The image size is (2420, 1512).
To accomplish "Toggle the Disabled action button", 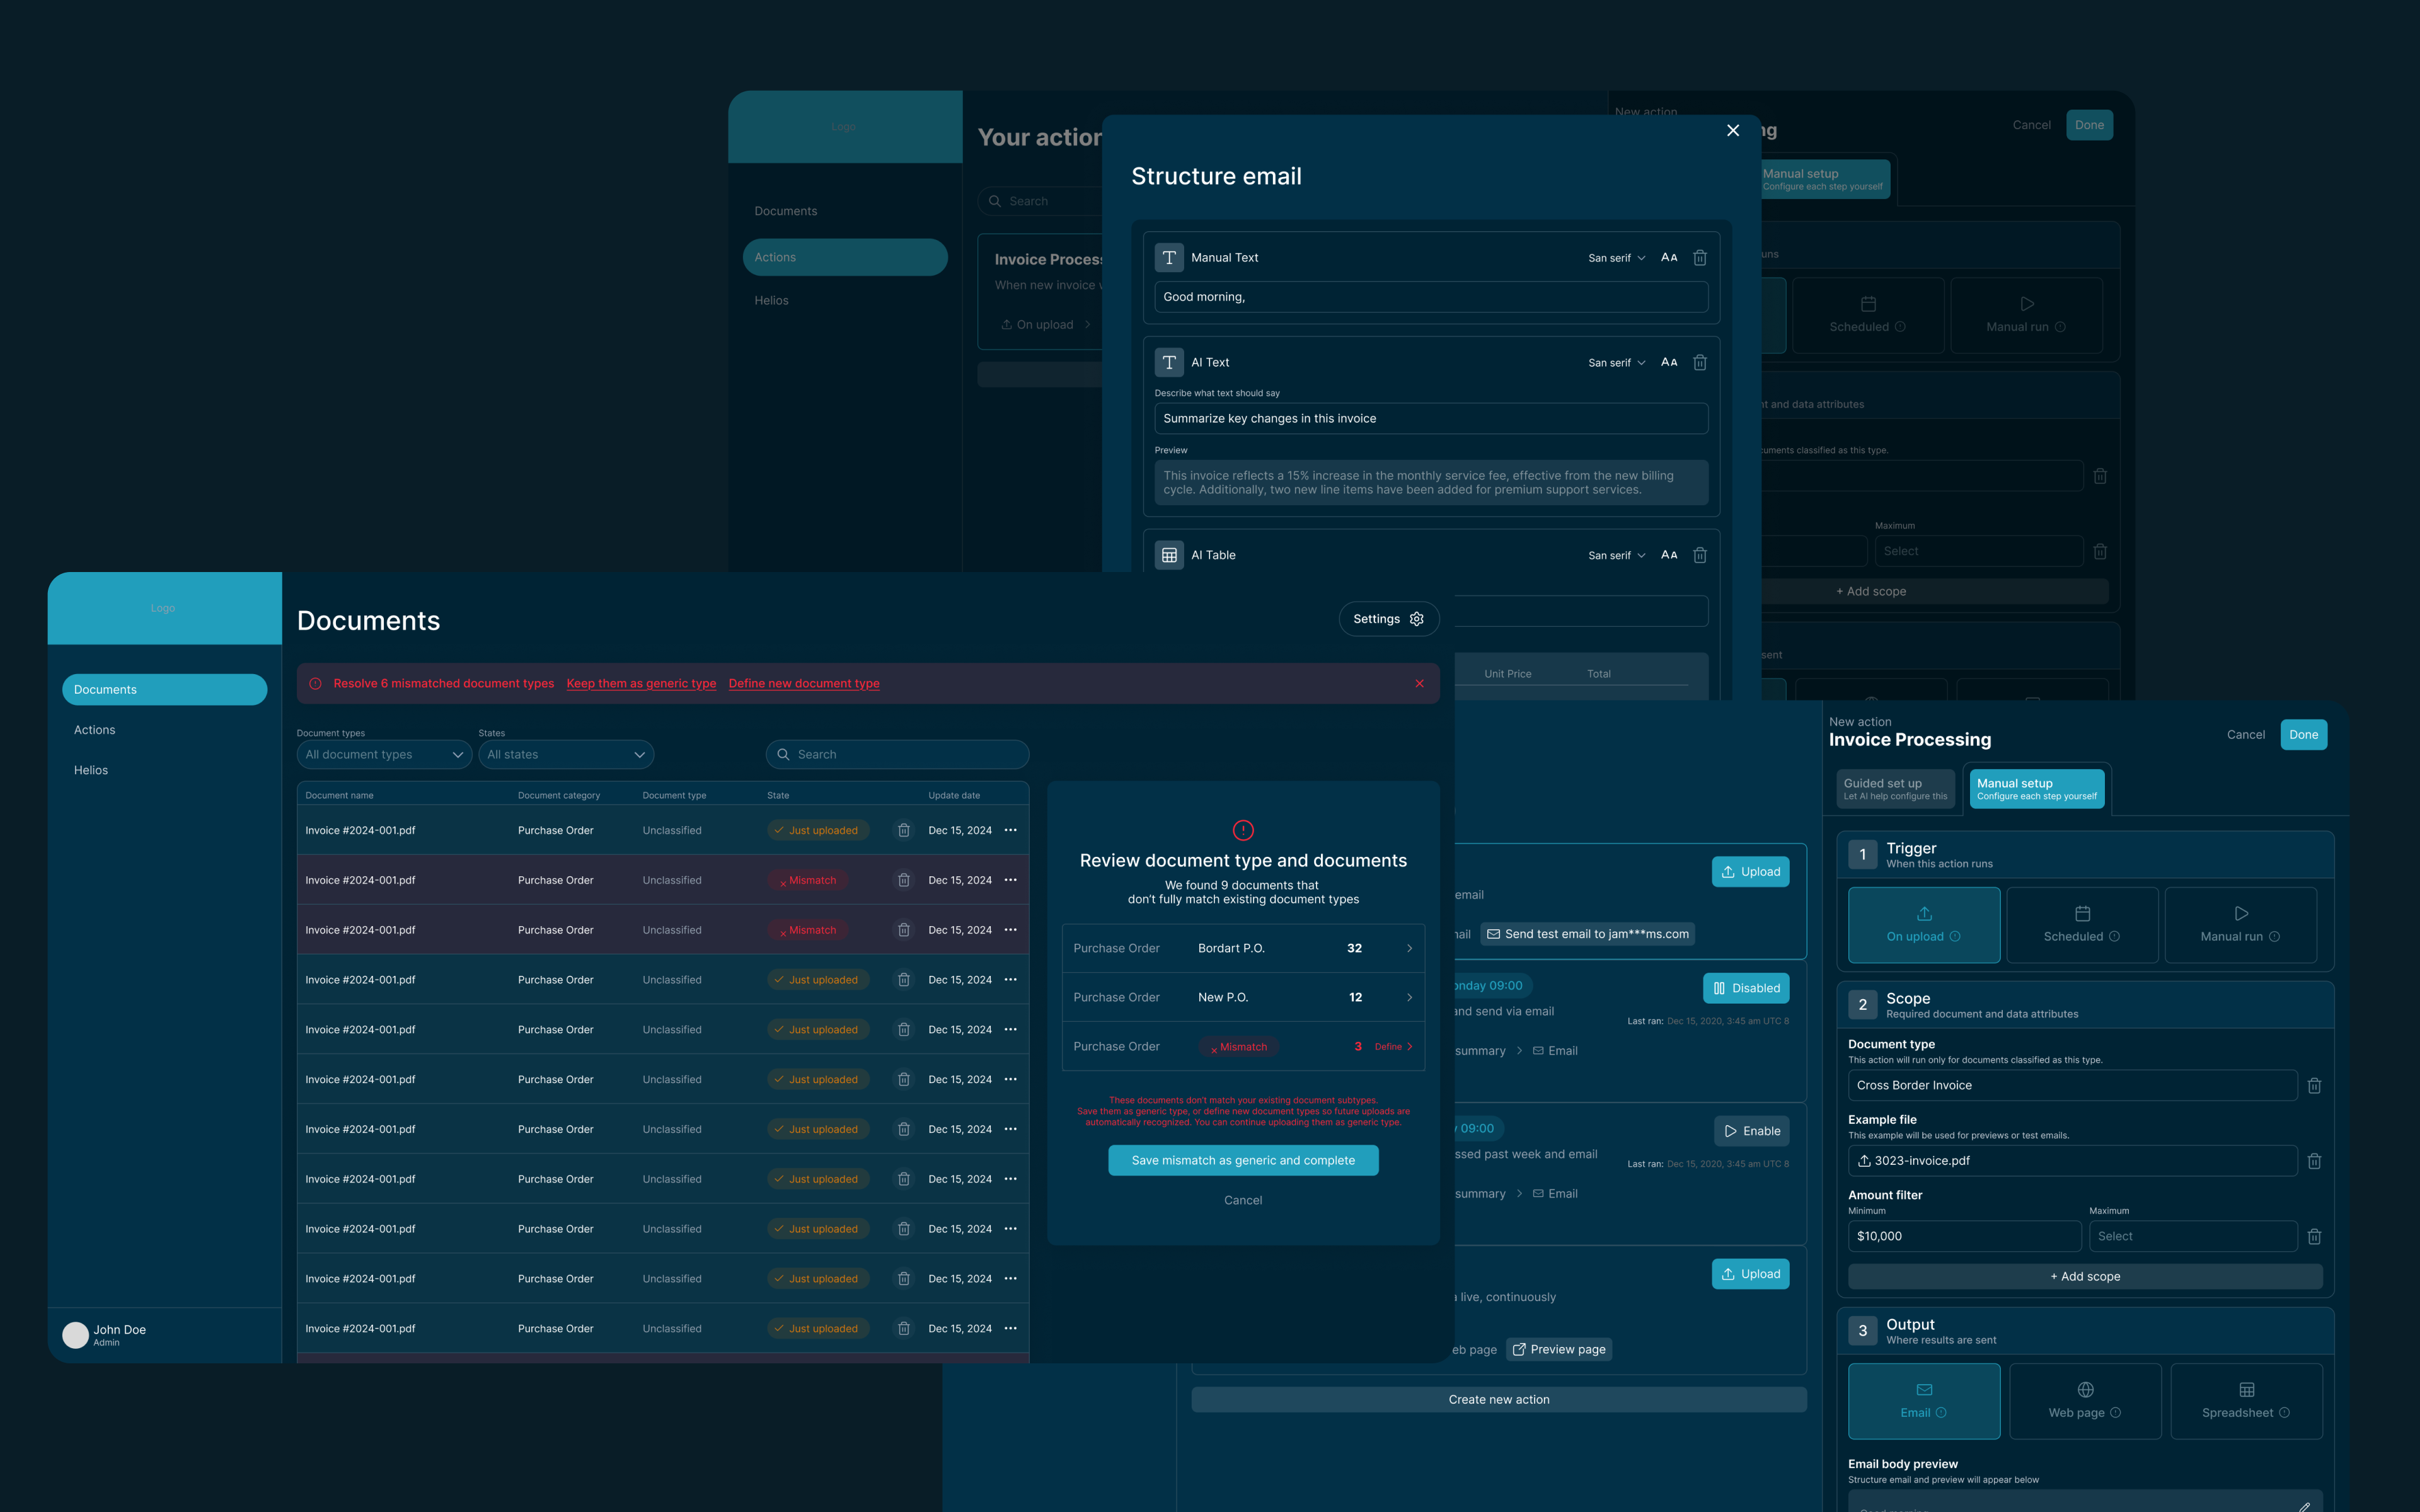I will [x=1746, y=988].
